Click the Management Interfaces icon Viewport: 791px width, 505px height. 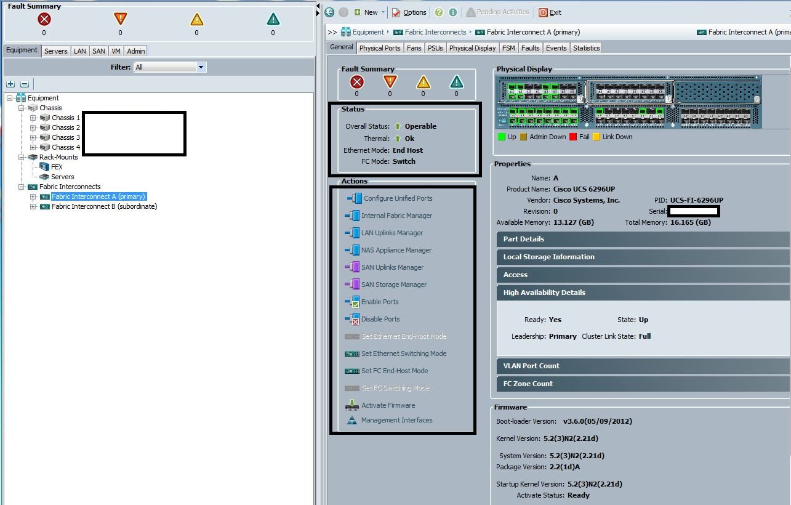(351, 420)
